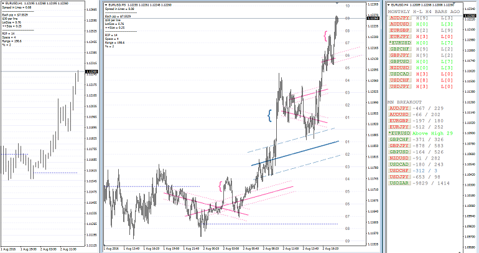Click the chart shift triangle atop the H4 chart
This screenshot has height=253, width=479.
pos(455,3)
